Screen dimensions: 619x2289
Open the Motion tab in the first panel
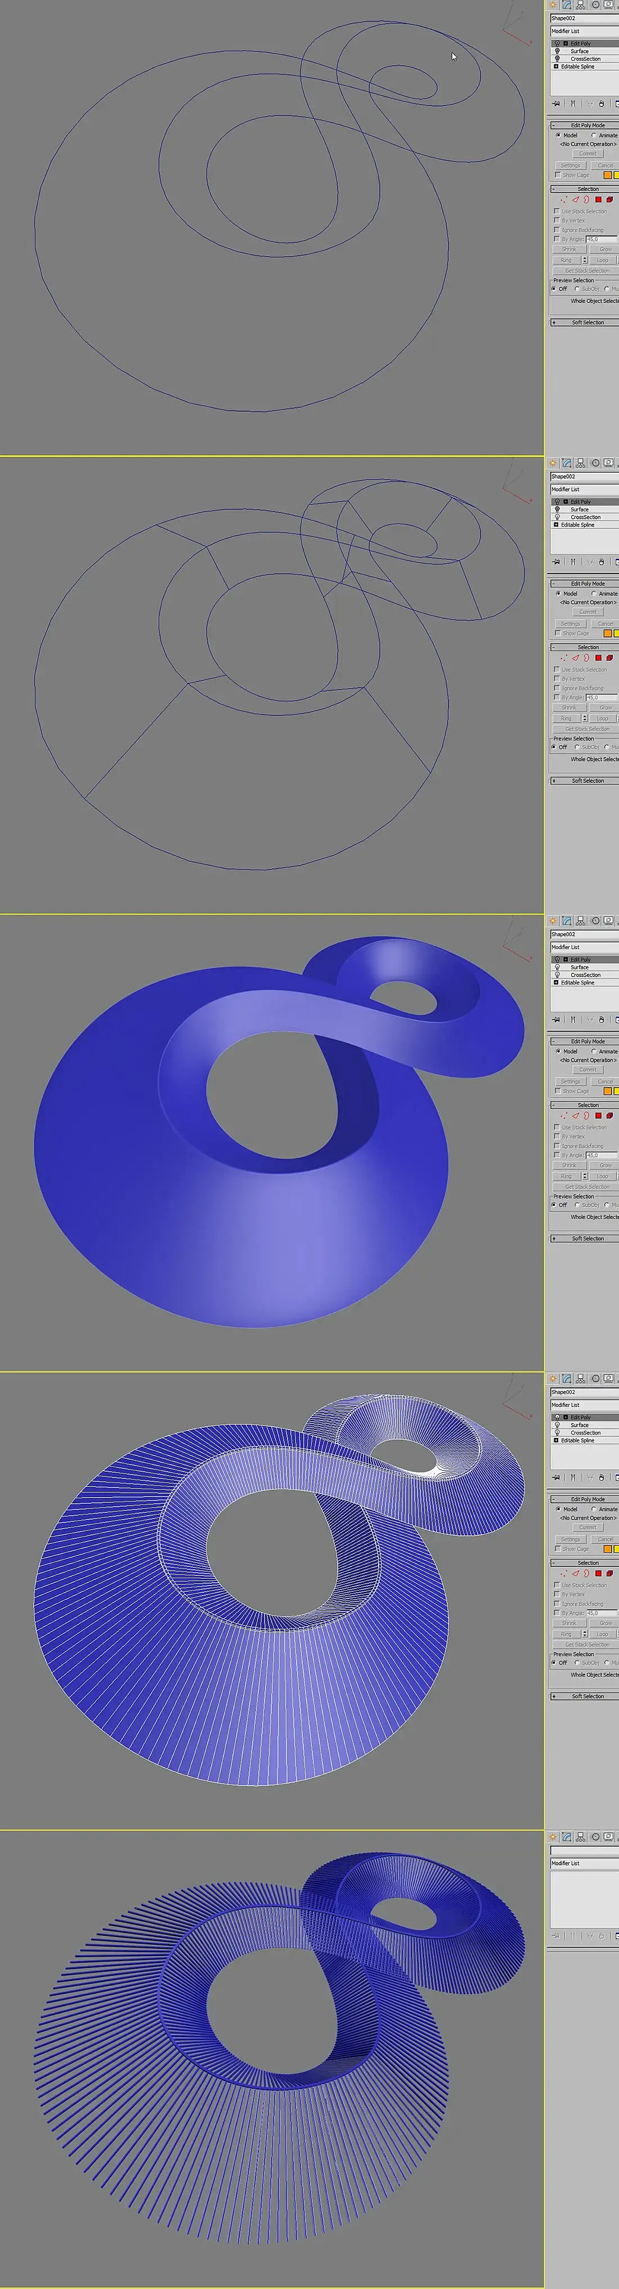596,5
